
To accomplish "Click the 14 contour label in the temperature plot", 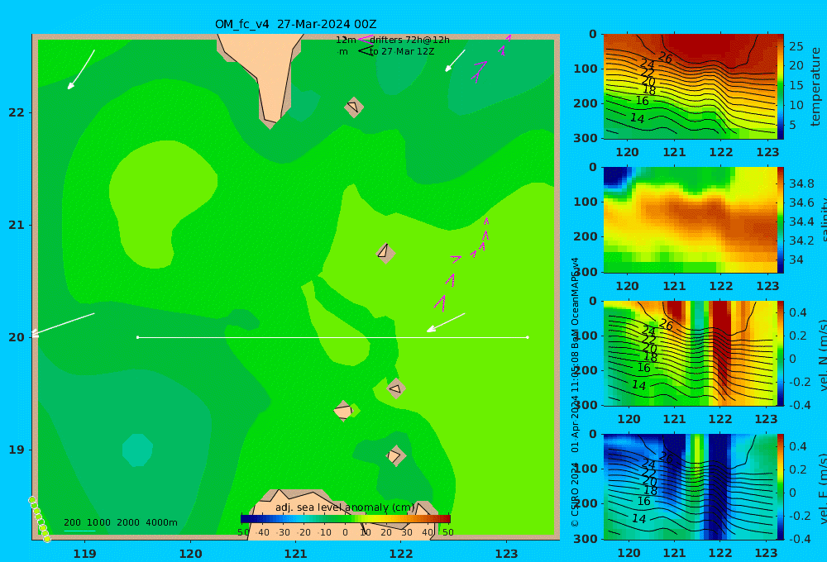I will tap(638, 119).
